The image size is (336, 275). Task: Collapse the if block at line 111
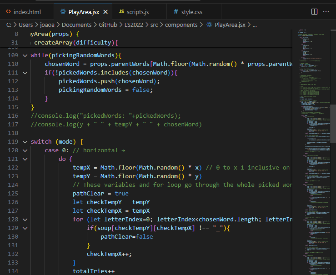25,73
